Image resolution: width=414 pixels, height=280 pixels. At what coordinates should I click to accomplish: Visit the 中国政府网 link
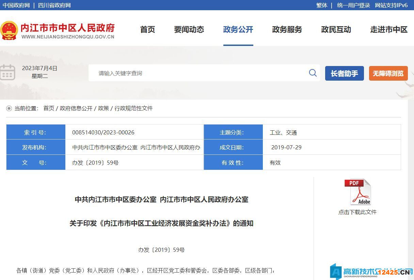pos(16,5)
